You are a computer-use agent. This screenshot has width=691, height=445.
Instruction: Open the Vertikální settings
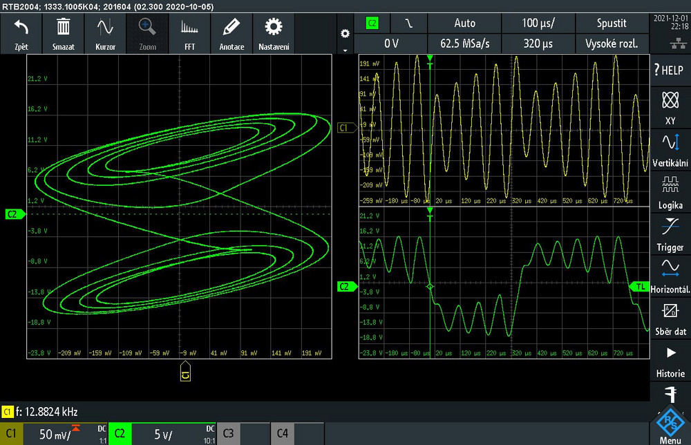coord(670,150)
